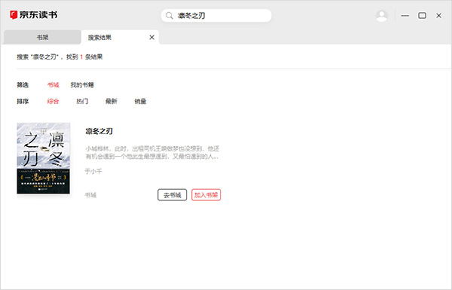
Task: Open the user profile avatar
Action: click(x=382, y=16)
